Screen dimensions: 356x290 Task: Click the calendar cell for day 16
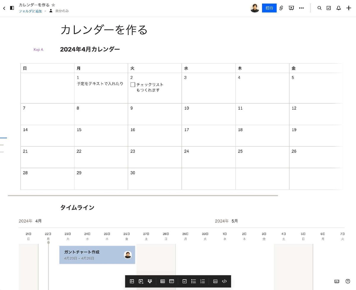click(x=155, y=136)
